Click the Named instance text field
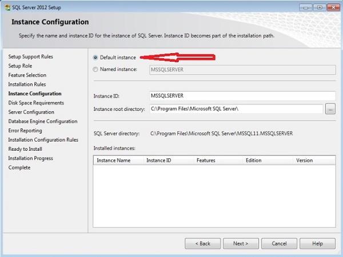Image resolution: width=343 pixels, height=257 pixels. (x=242, y=69)
